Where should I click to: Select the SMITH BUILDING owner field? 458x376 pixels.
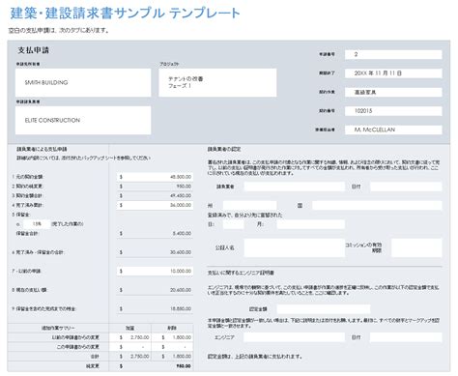coord(83,82)
